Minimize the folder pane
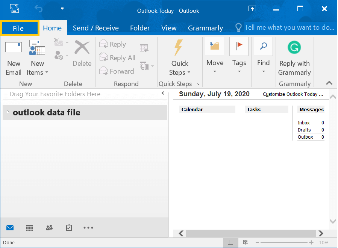Viewport: 338px width, 248px height. [162, 93]
